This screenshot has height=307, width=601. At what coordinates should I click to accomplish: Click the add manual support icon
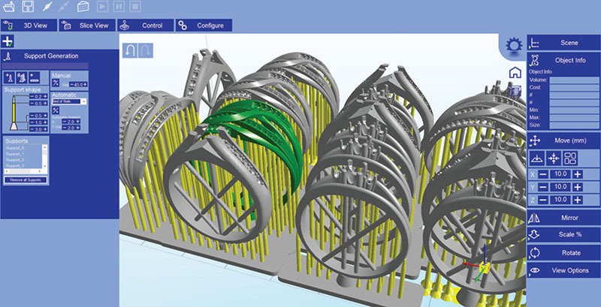(x=9, y=78)
